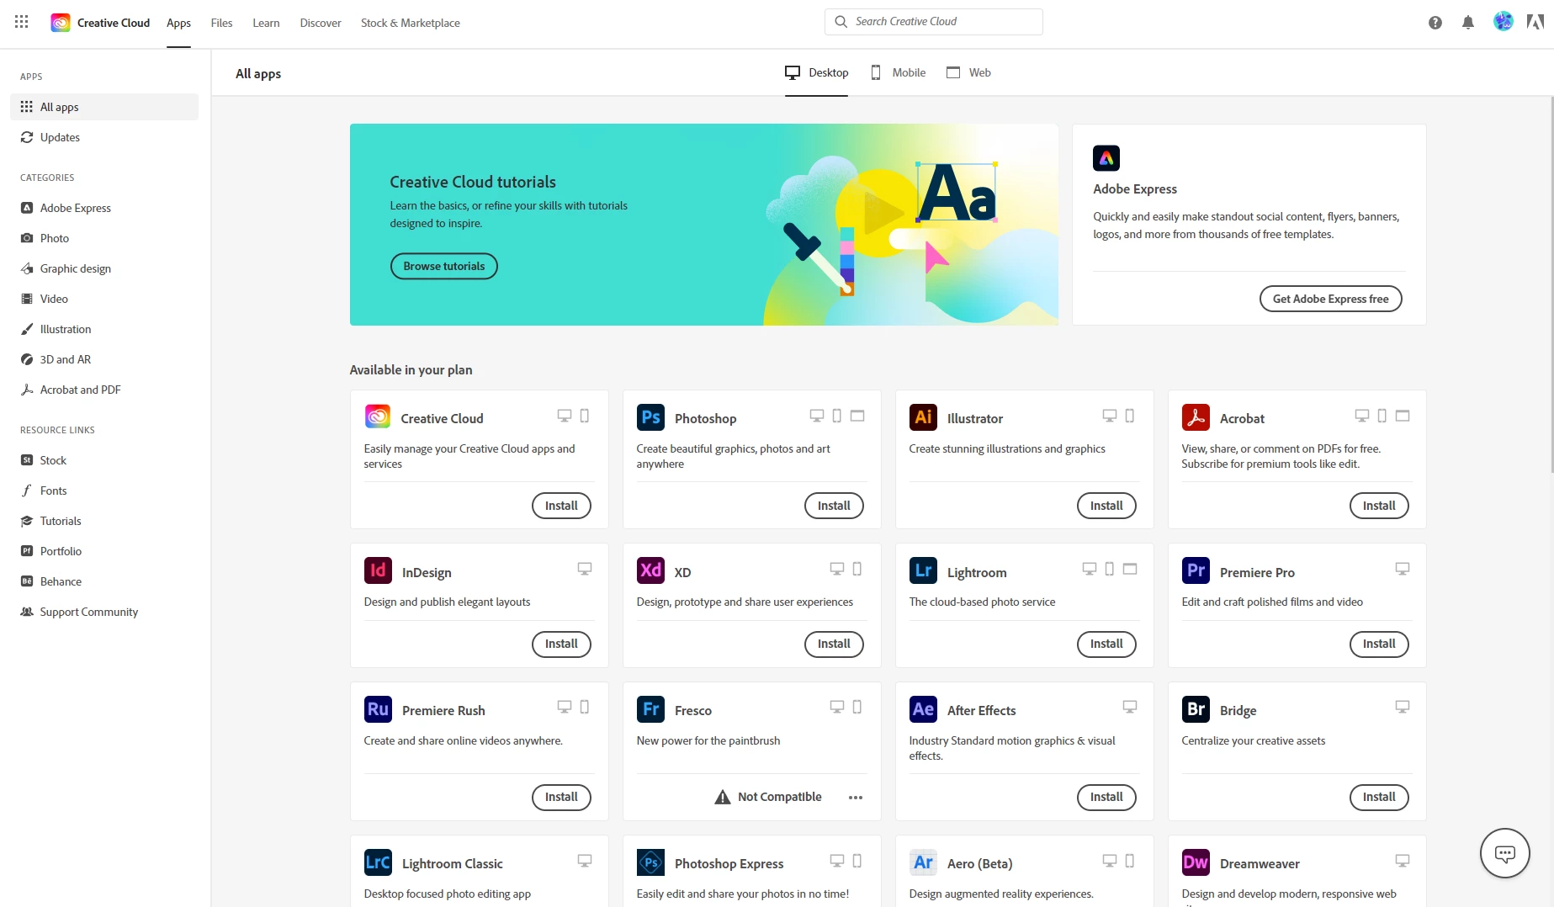Viewport: 1554px width, 907px height.
Task: Click the Photoshop Express app icon
Action: click(651, 862)
